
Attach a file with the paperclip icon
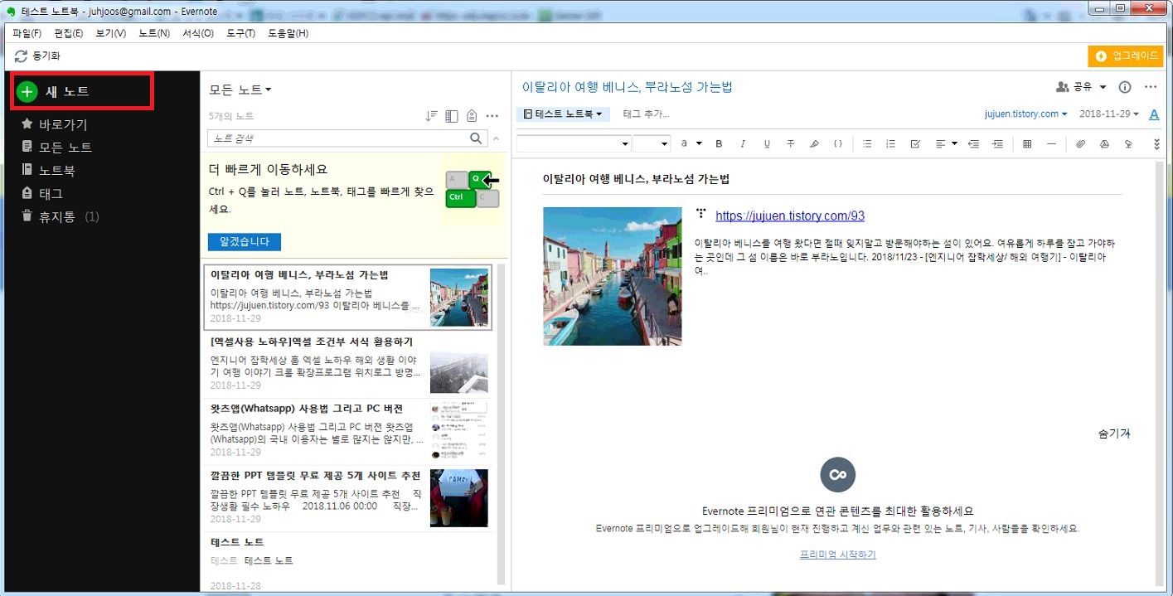1080,143
